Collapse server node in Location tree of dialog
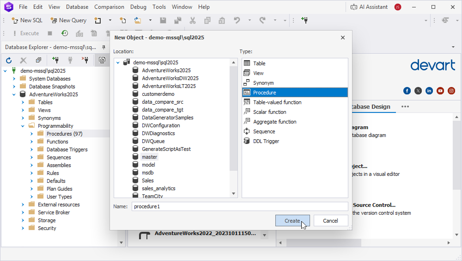 point(118,62)
